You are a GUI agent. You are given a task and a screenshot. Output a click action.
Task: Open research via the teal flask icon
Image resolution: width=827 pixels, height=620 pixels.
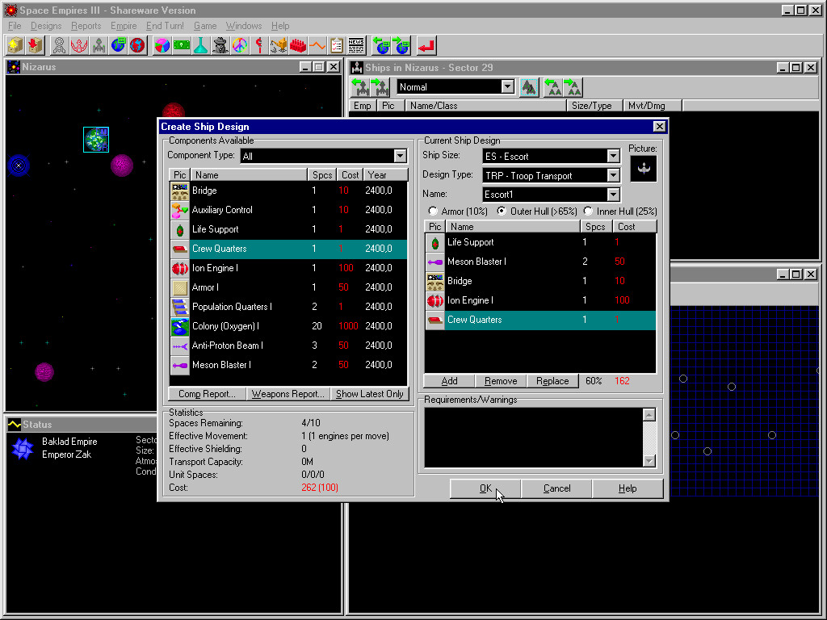(201, 45)
